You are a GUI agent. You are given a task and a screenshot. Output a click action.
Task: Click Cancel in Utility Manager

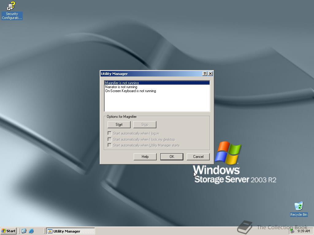pos(198,157)
